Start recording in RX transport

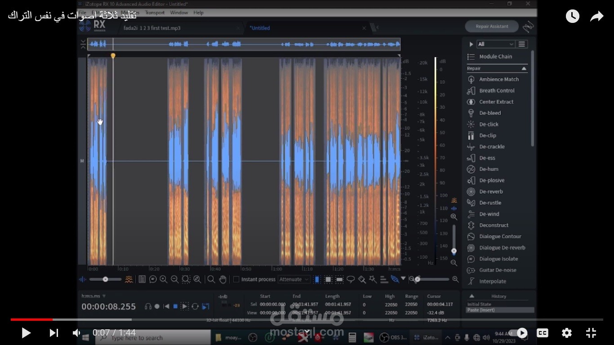157,306
